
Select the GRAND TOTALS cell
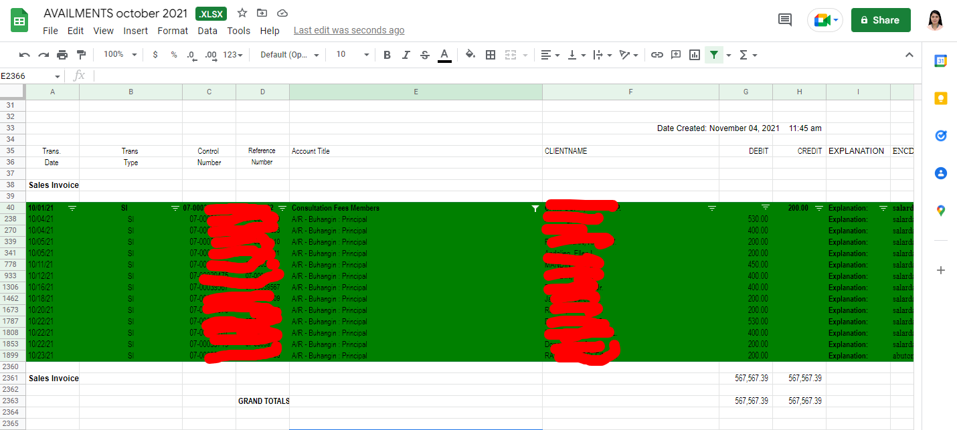pos(264,401)
